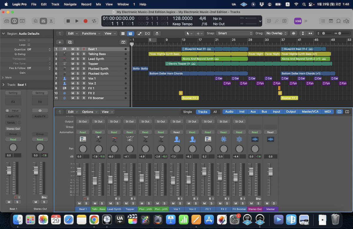Add a new track with plus button
Image resolution: width=353 pixels, height=229 pixels.
coord(59,42)
